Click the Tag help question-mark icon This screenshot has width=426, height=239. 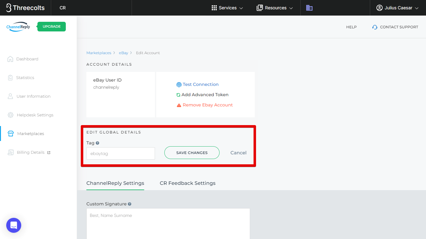coord(97,143)
